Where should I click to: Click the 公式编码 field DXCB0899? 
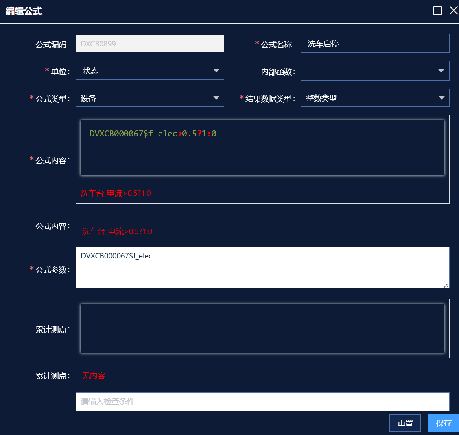(x=149, y=44)
